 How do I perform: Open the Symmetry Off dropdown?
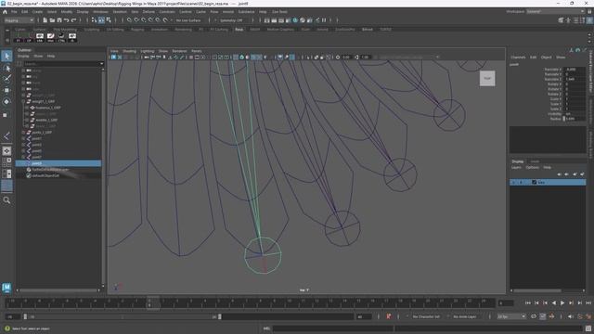click(x=231, y=20)
